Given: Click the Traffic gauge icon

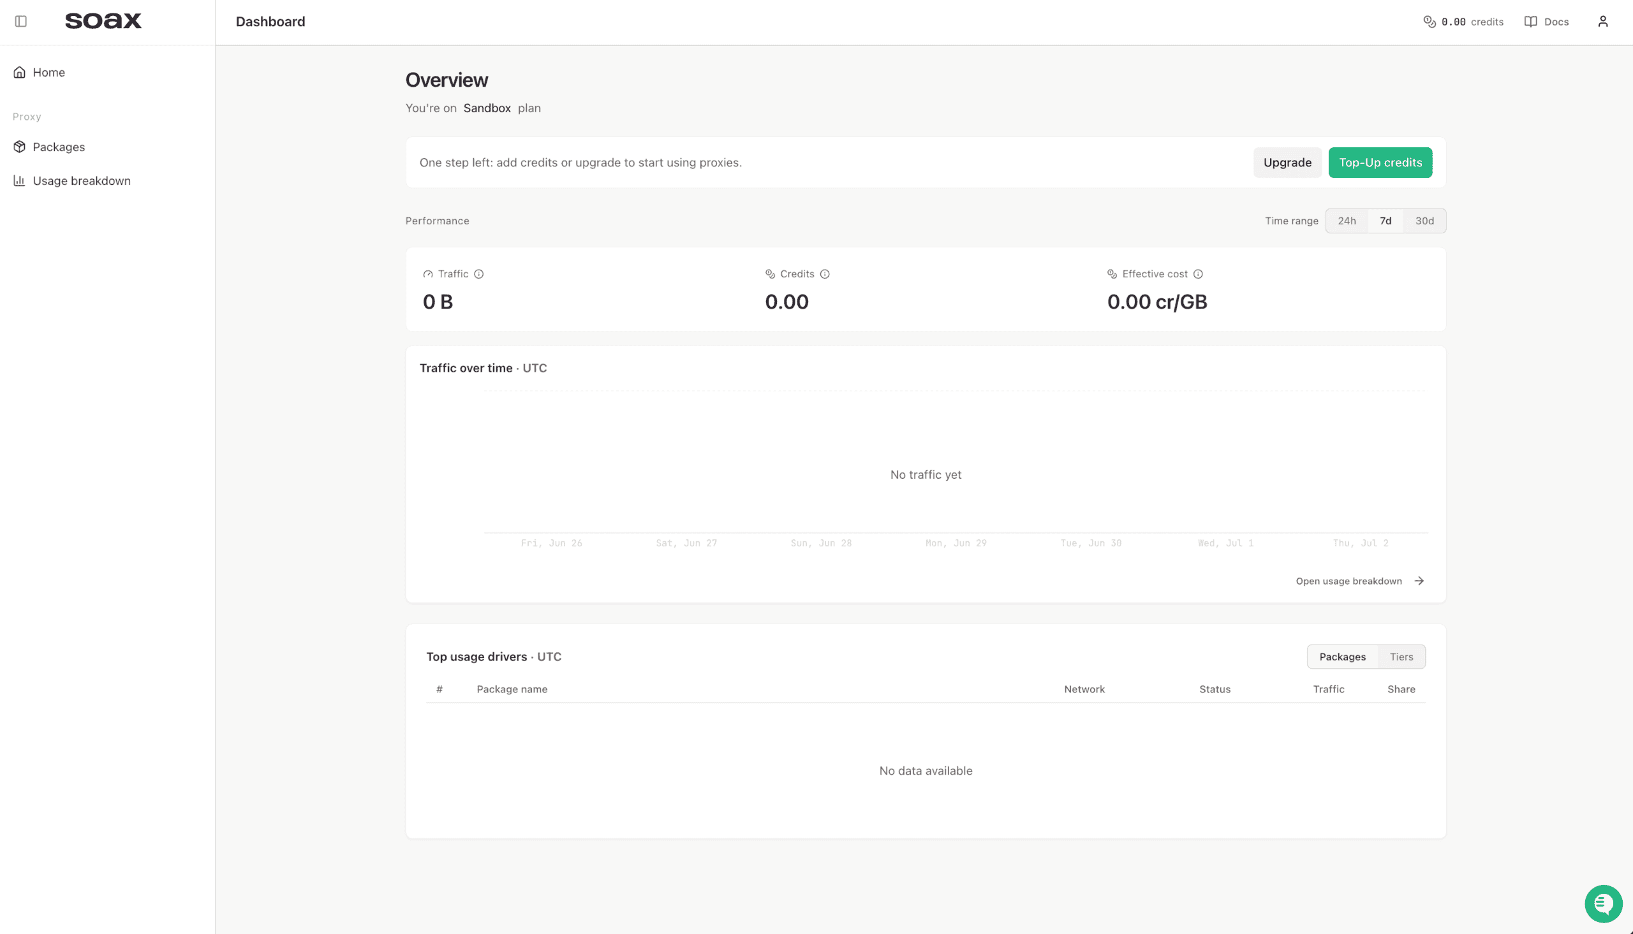Looking at the screenshot, I should click(428, 274).
